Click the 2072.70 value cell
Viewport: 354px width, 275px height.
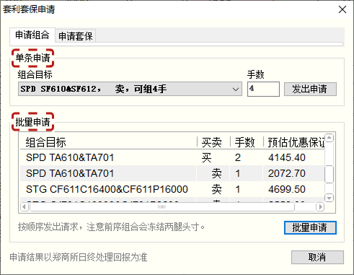click(287, 173)
